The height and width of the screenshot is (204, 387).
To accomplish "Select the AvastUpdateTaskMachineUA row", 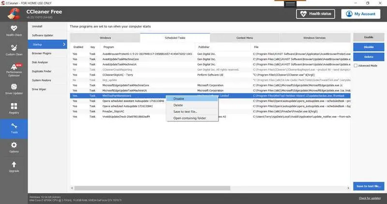I will coord(210,65).
